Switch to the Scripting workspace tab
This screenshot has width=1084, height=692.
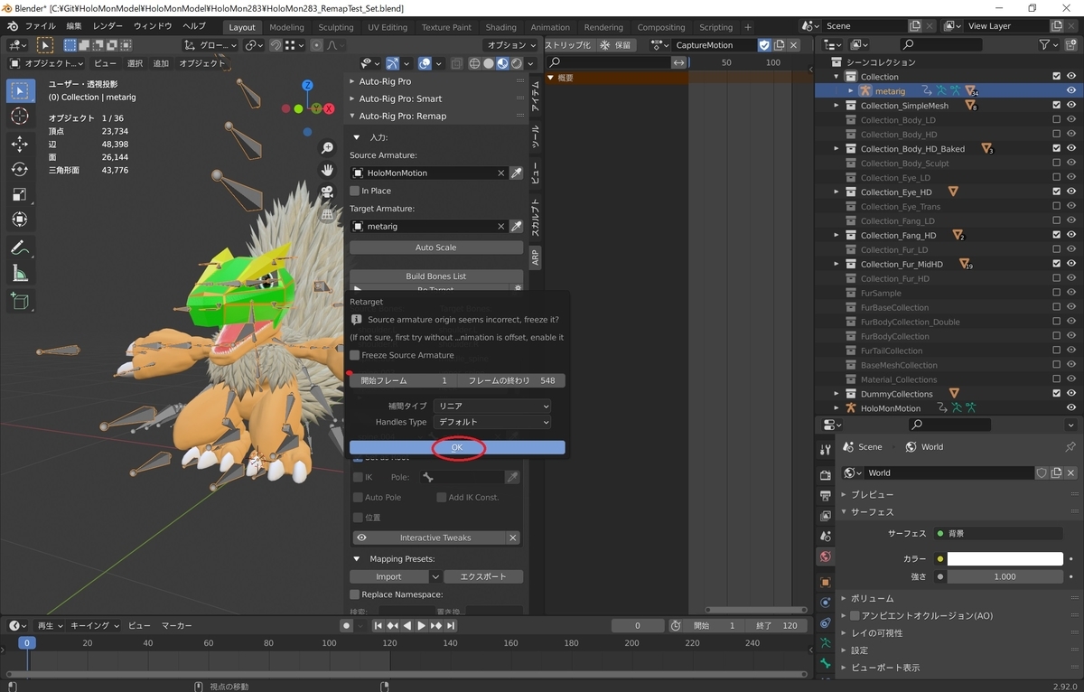[x=715, y=27]
